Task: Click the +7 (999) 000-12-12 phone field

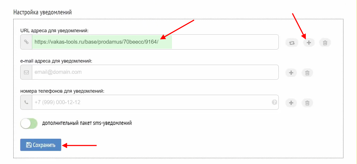Action: tap(149, 102)
